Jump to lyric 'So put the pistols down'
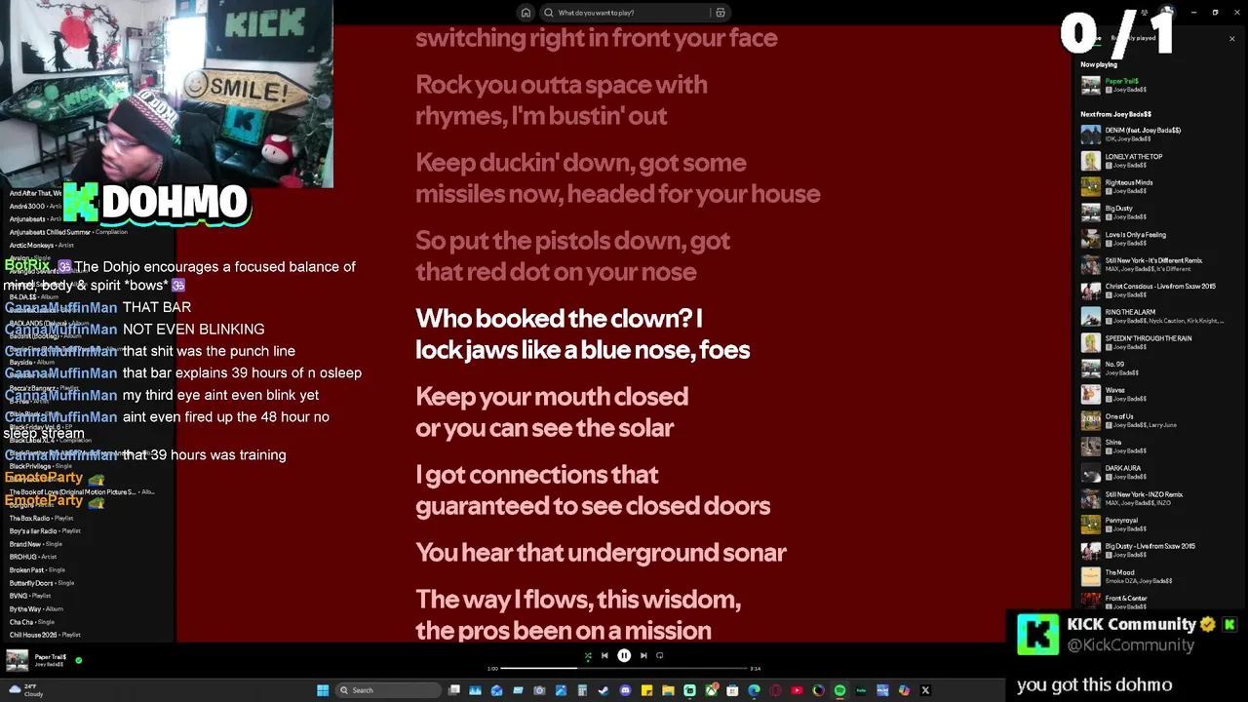The width and height of the screenshot is (1248, 702). [x=572, y=256]
